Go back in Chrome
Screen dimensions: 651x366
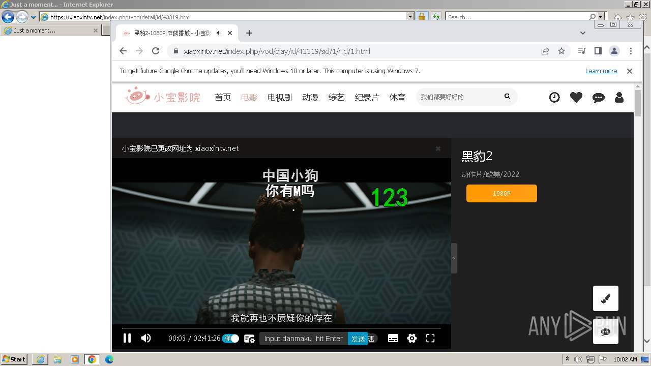pyautogui.click(x=123, y=51)
